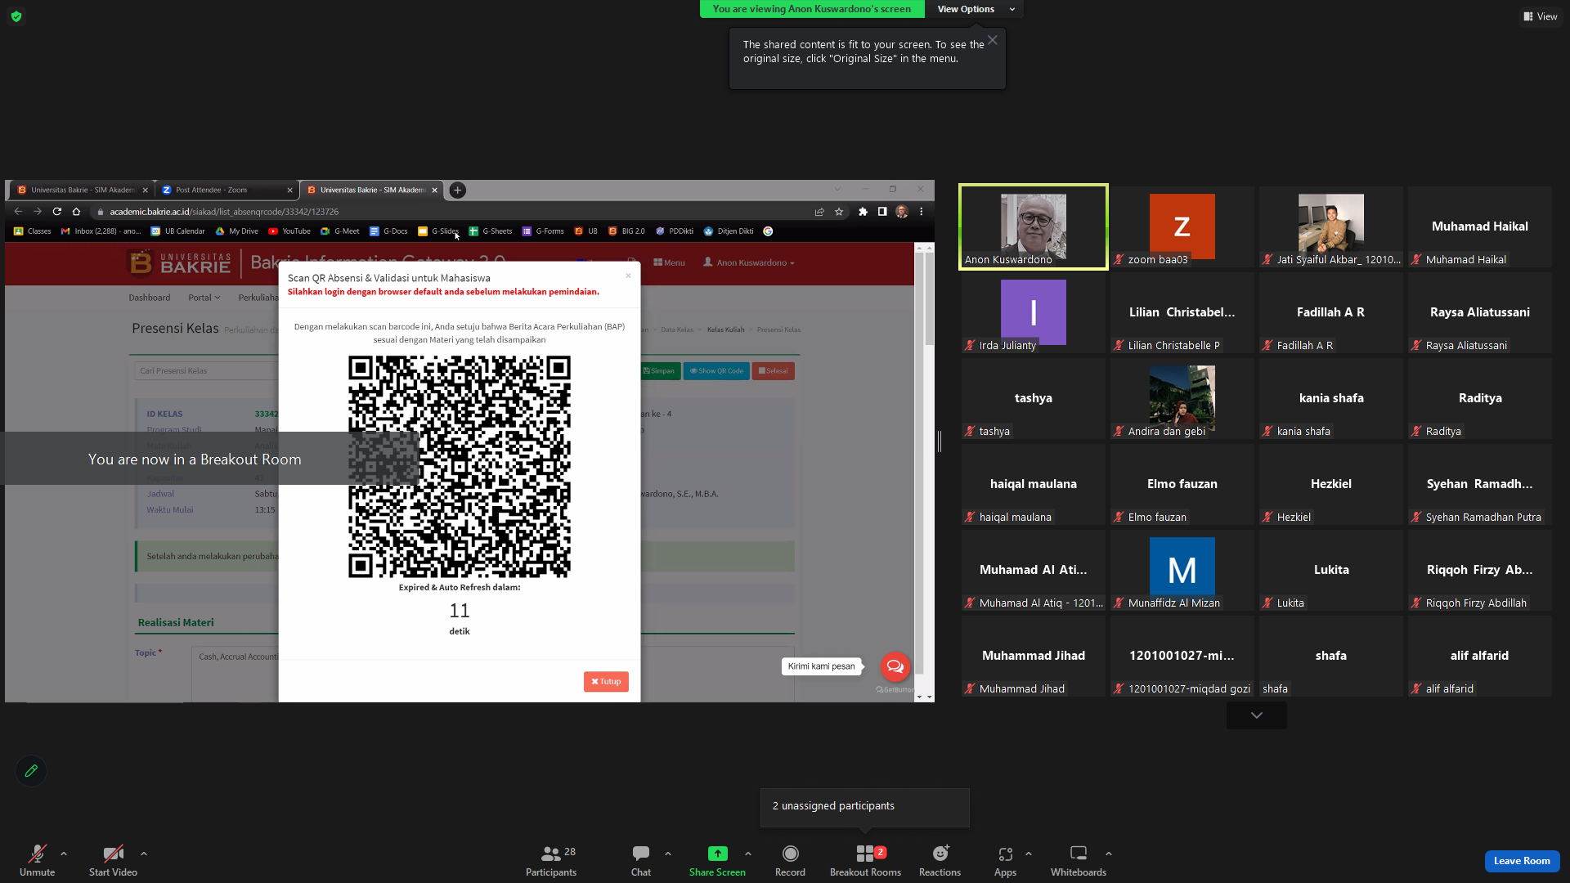This screenshot has height=883, width=1570.
Task: Expand chat options arrow next to Chat
Action: tap(668, 854)
